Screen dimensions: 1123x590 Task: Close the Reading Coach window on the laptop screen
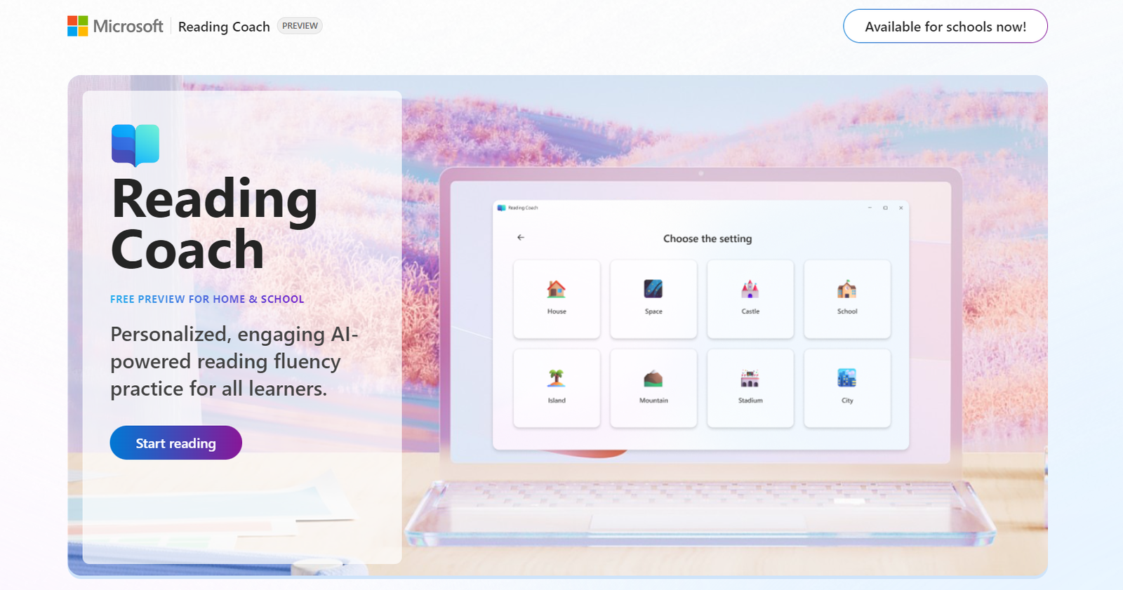[901, 208]
